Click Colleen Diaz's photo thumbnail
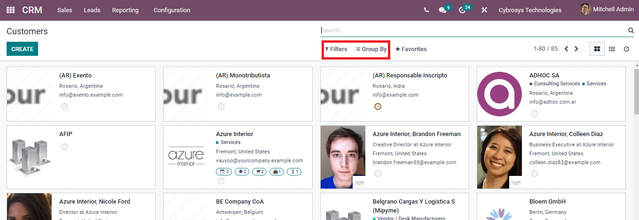Screen dimensions: 639x220 (x=499, y=157)
